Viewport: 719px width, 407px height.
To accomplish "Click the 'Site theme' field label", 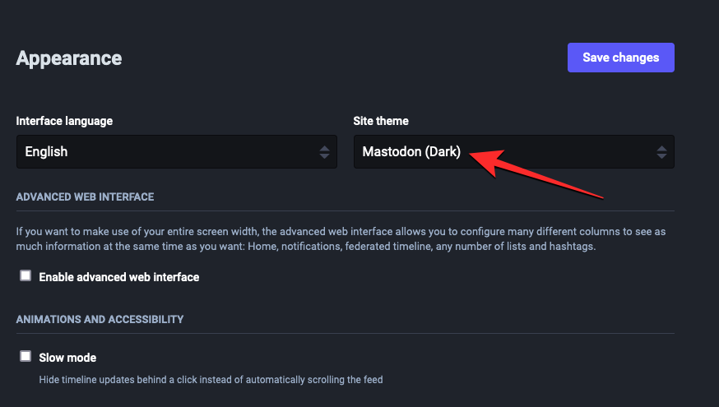I will click(x=381, y=121).
